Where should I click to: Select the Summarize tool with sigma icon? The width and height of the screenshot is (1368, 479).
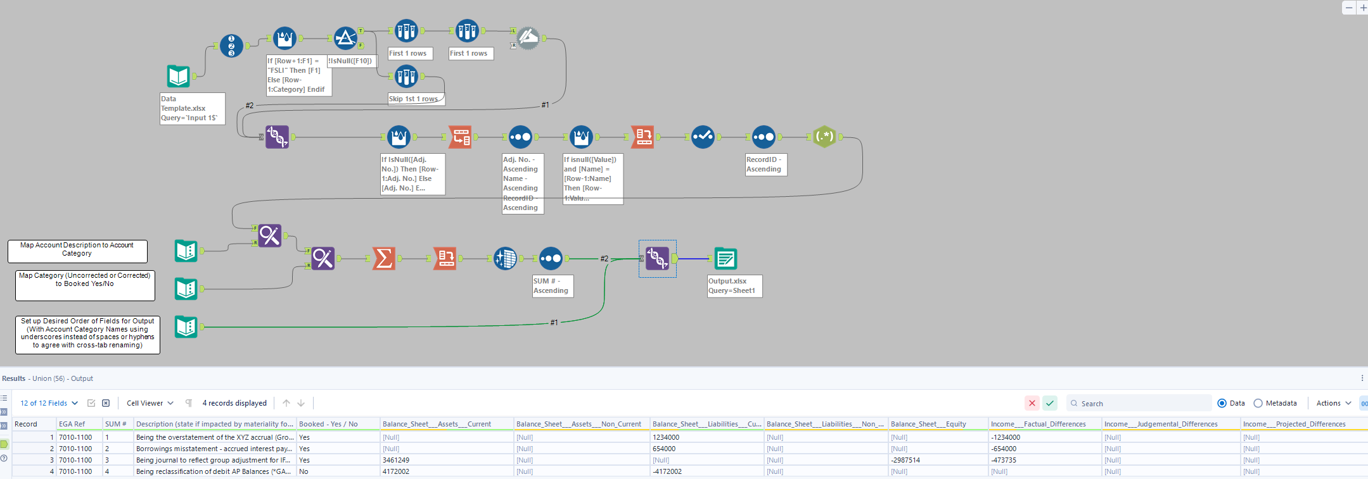click(x=383, y=258)
